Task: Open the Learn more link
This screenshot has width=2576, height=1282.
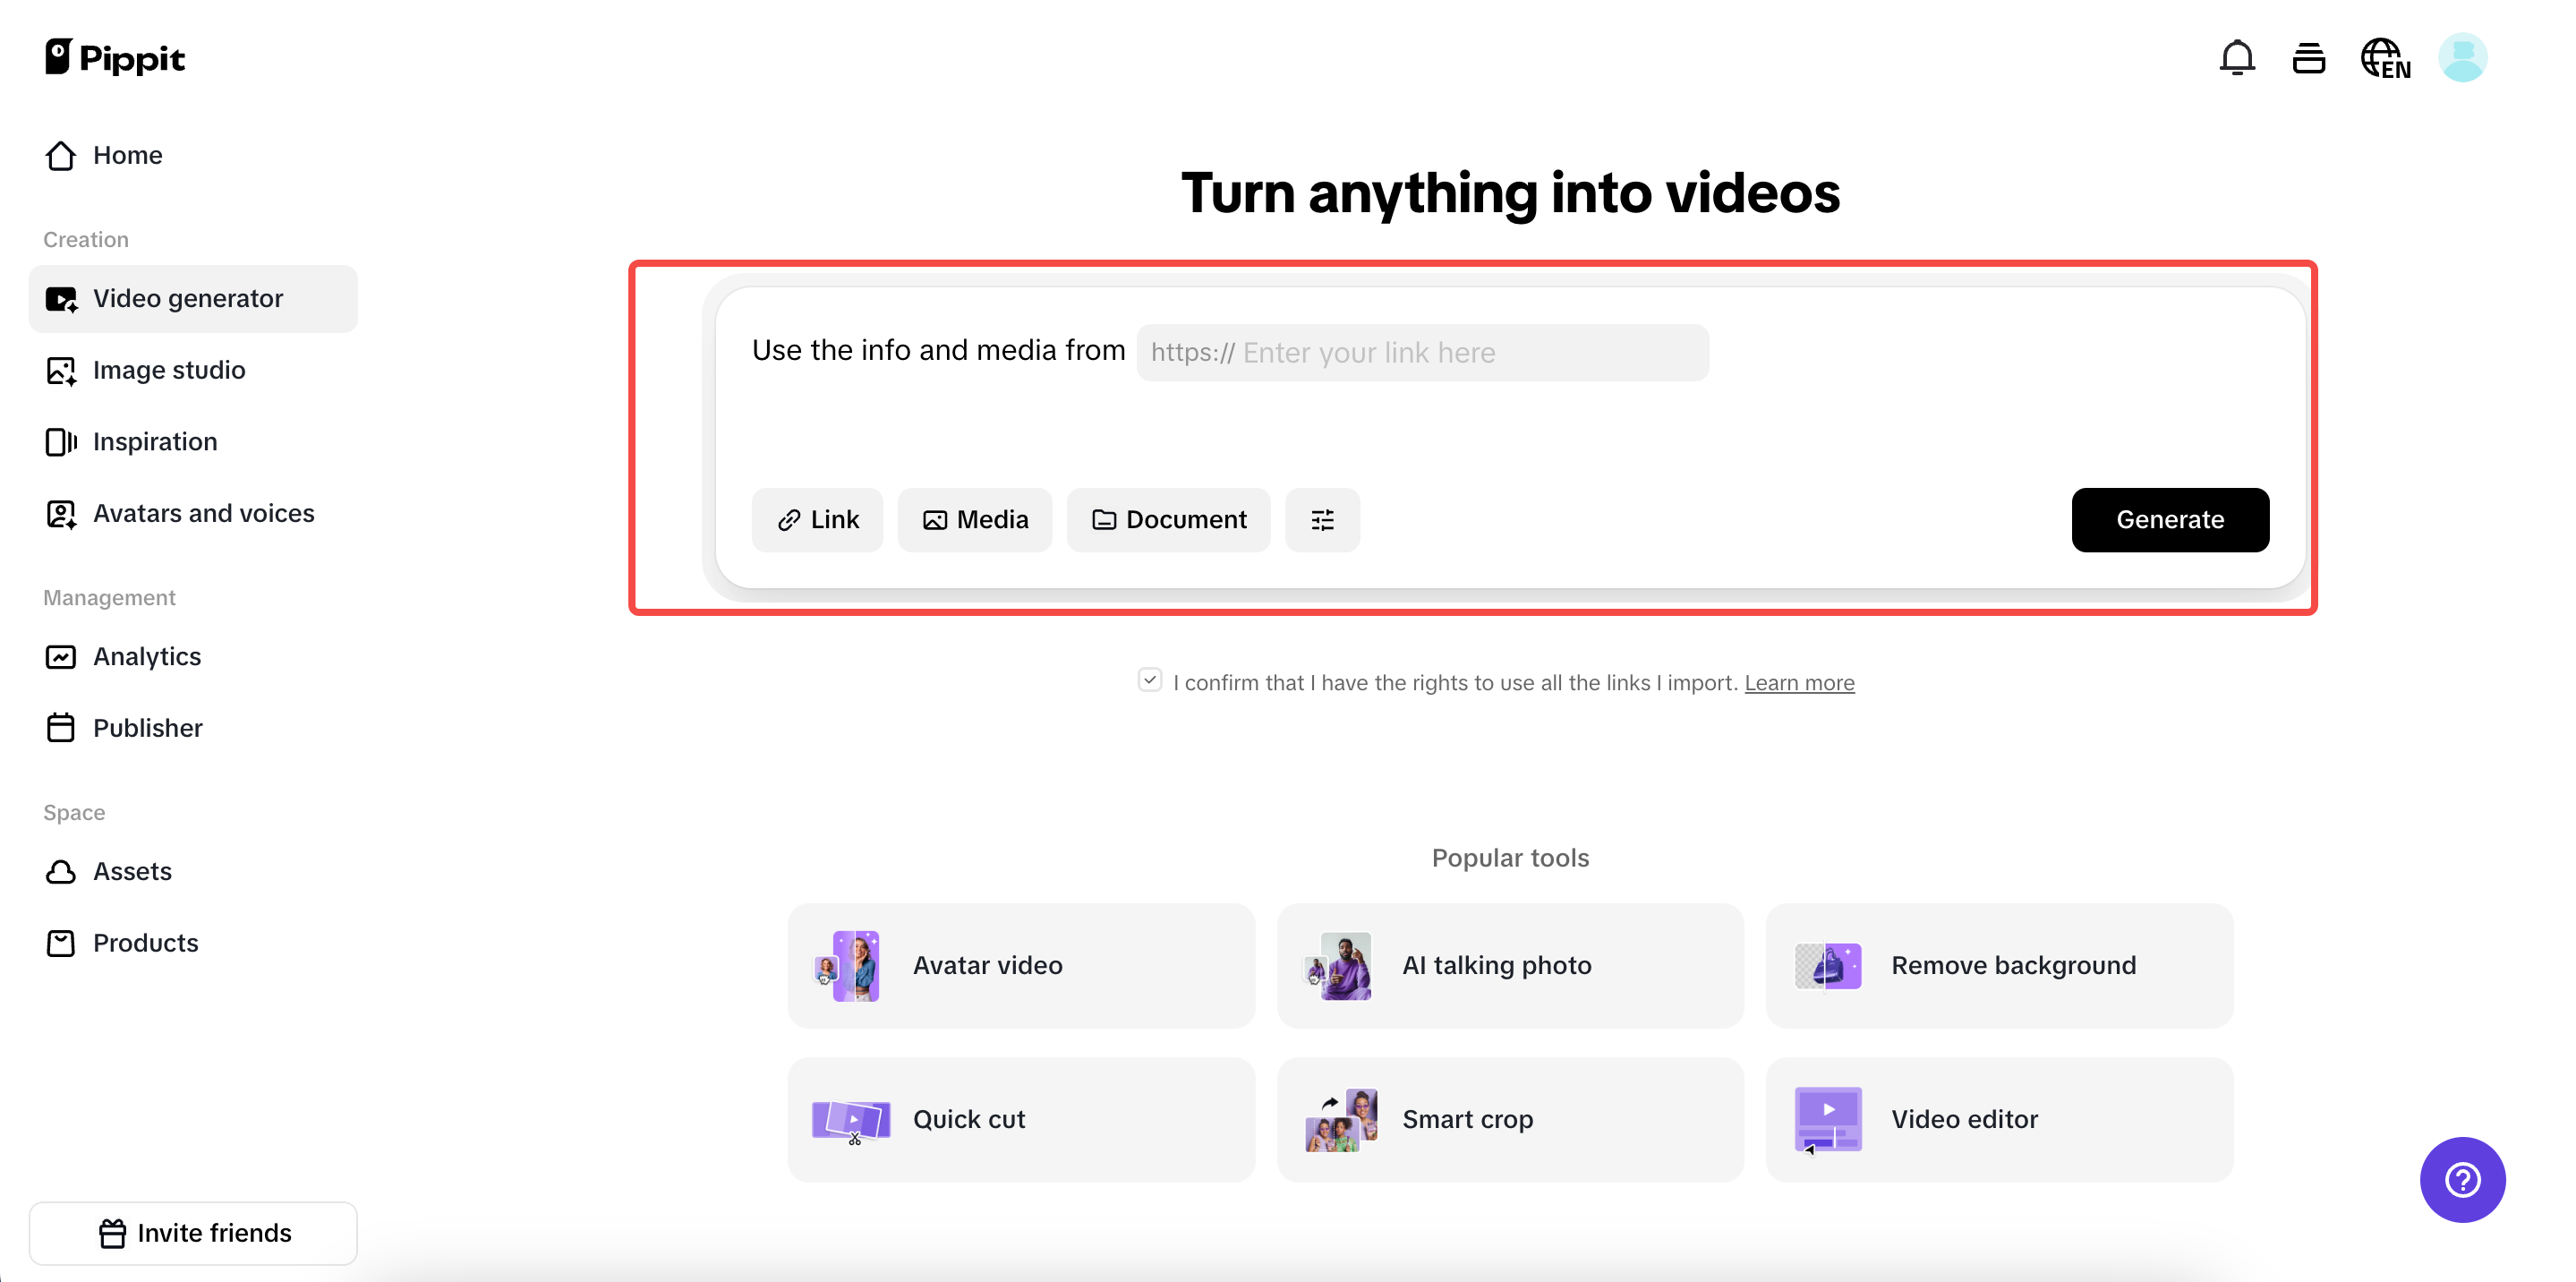Action: [1799, 682]
